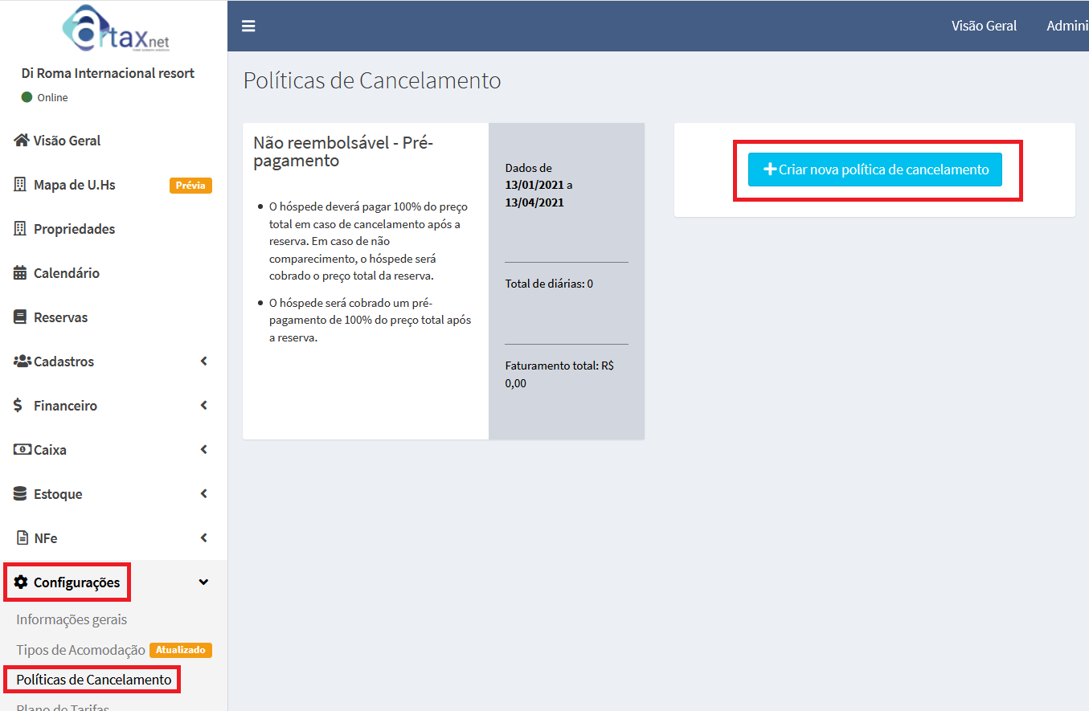The width and height of the screenshot is (1089, 711).
Task: Click the building icon beside Propriedades
Action: click(x=20, y=229)
